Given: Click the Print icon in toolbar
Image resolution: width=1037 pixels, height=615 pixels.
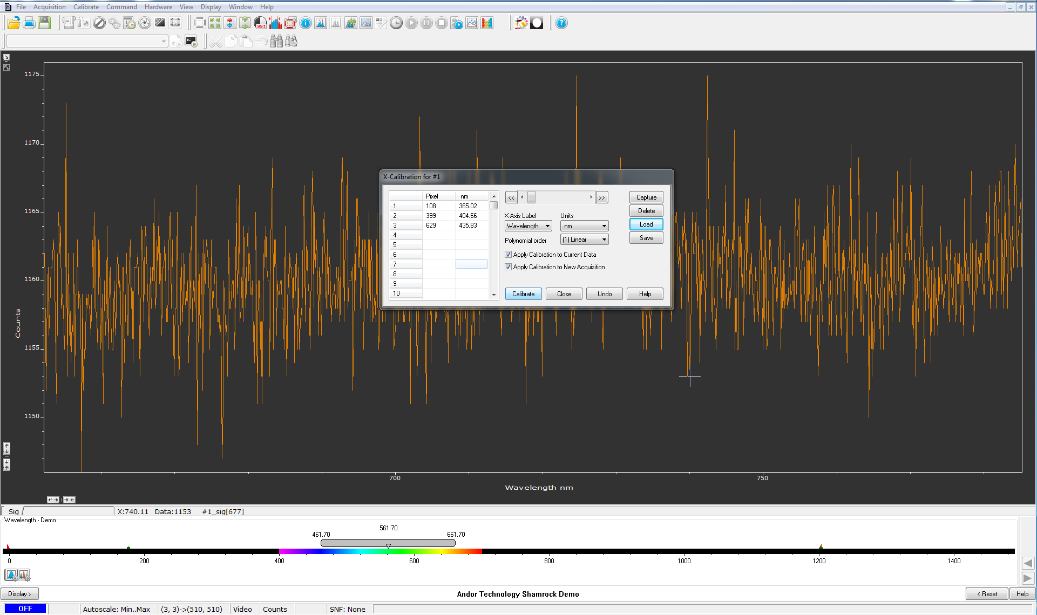Looking at the screenshot, I should (x=29, y=23).
